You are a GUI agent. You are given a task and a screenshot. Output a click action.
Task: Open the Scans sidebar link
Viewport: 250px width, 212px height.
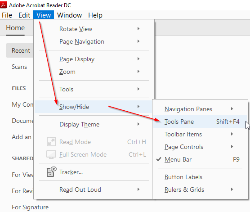click(19, 67)
